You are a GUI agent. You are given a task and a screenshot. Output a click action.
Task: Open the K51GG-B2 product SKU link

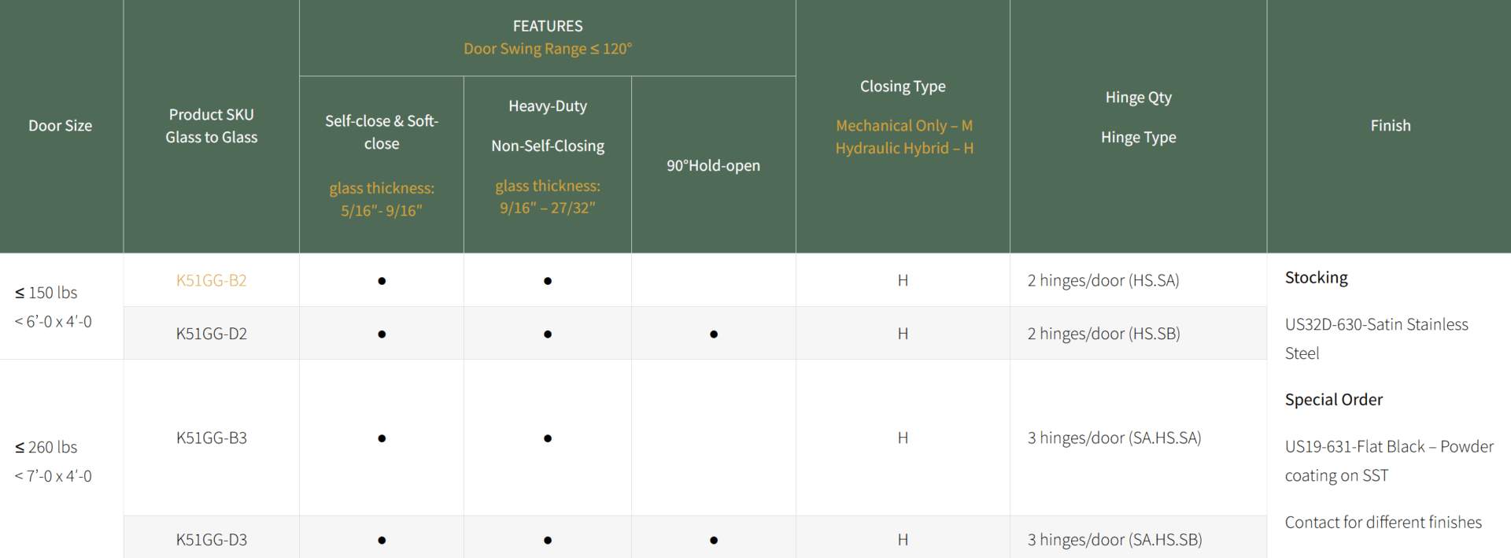click(211, 280)
